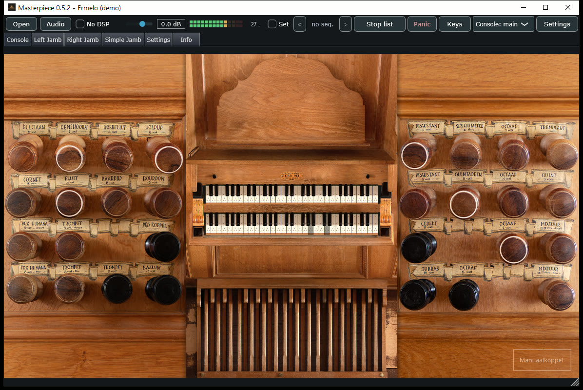583x390 pixels.
Task: Pull Octaaf knob between Sesquialter and Tremulant
Action: pyautogui.click(x=513, y=156)
